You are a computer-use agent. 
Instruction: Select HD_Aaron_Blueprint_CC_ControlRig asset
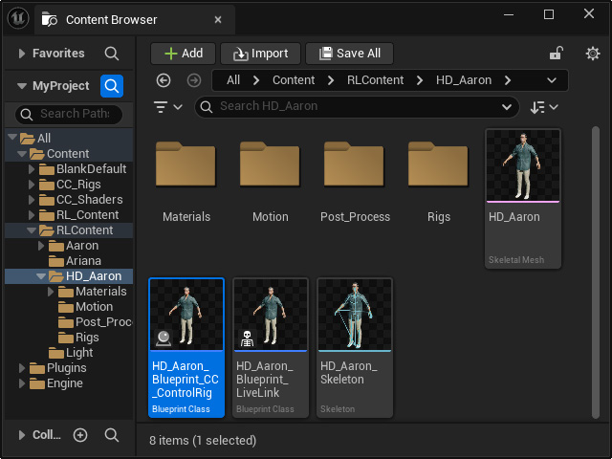click(x=186, y=348)
